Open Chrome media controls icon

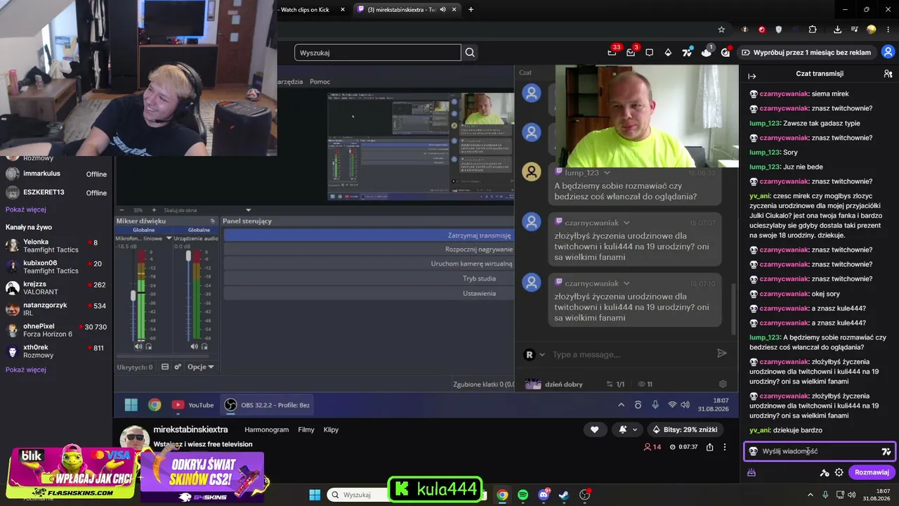pos(855,30)
